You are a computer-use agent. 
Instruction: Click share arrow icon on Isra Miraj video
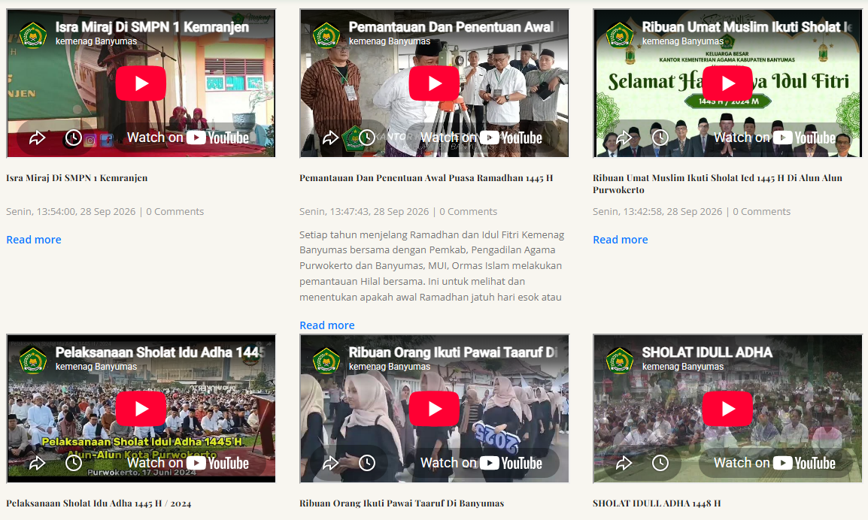(37, 138)
